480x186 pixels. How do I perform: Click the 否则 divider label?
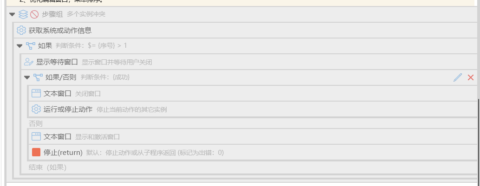[35, 123]
